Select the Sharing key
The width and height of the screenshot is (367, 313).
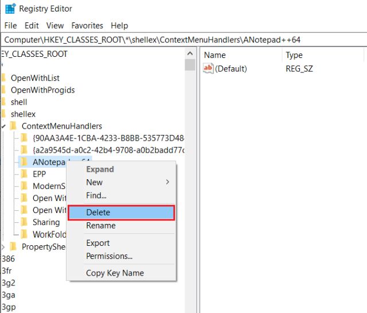tap(46, 222)
